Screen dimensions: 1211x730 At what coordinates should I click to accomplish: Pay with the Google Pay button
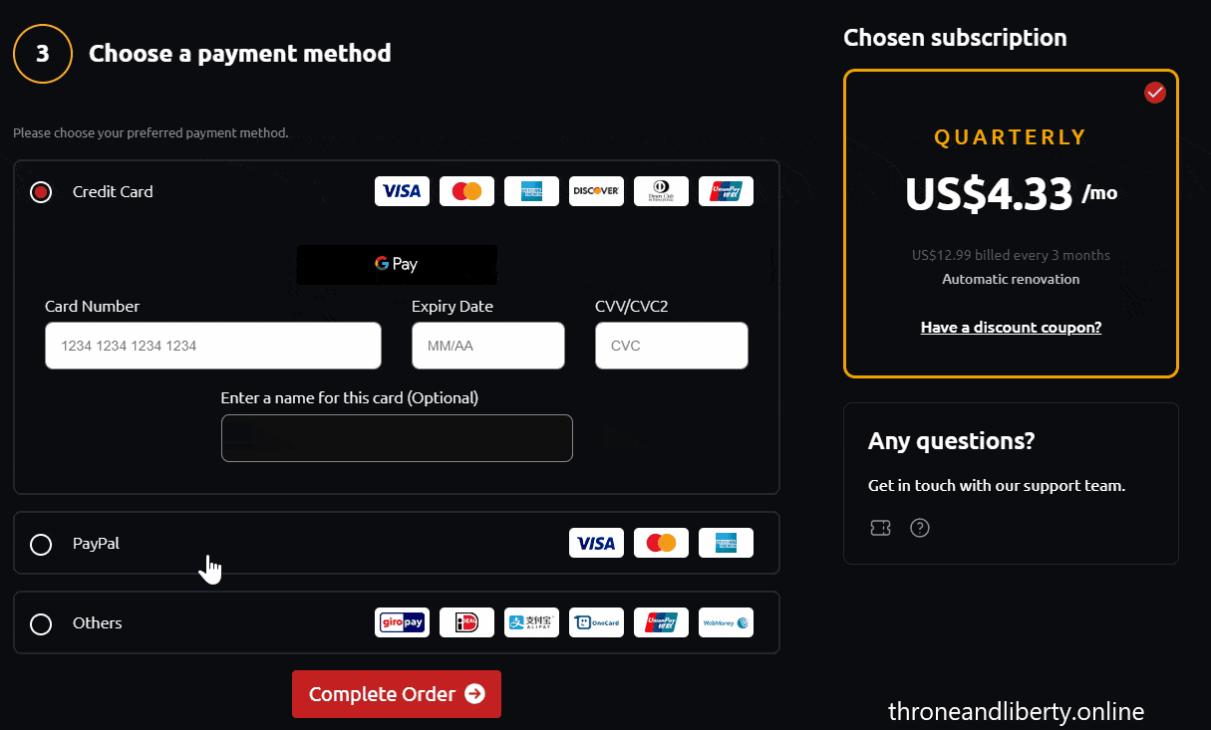coord(397,264)
